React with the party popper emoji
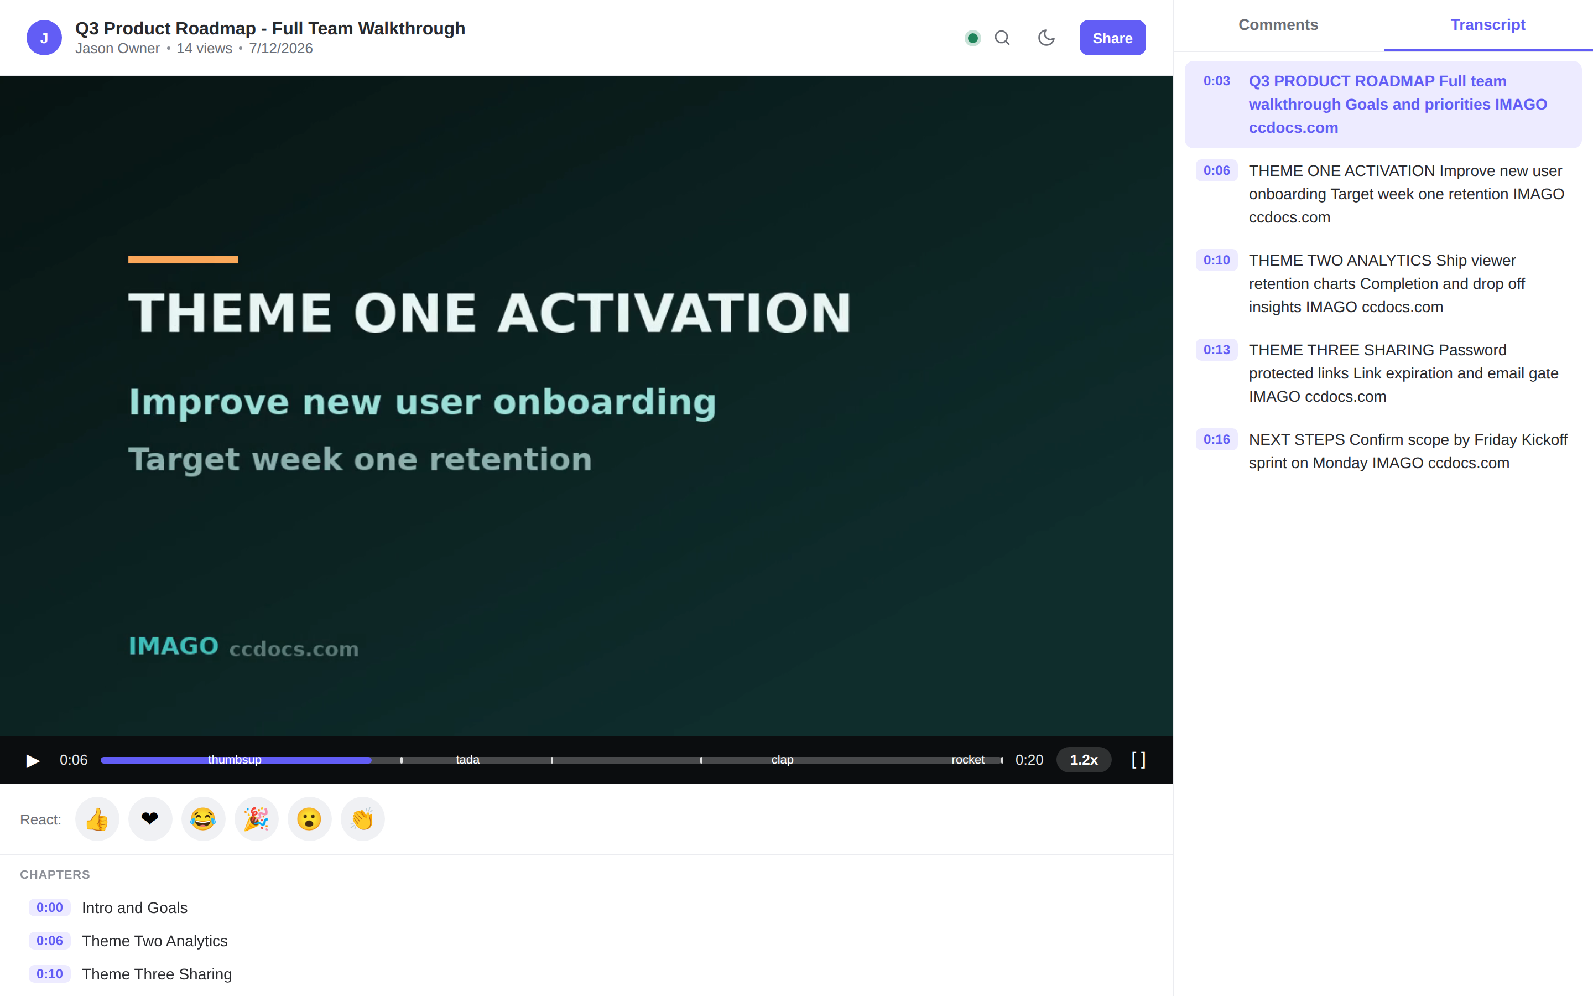 point(257,819)
